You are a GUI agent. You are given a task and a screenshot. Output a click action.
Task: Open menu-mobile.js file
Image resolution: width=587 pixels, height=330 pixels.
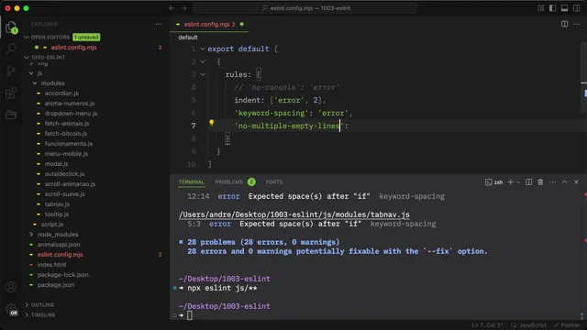(x=66, y=154)
